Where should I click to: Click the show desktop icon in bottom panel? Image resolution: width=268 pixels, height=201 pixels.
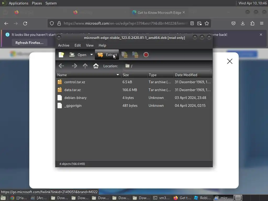click(x=3, y=198)
